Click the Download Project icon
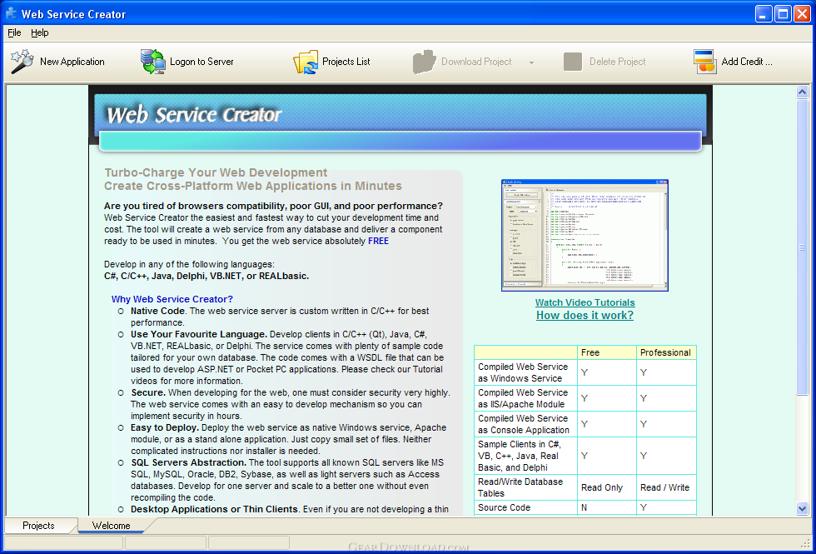The image size is (816, 554). (425, 62)
